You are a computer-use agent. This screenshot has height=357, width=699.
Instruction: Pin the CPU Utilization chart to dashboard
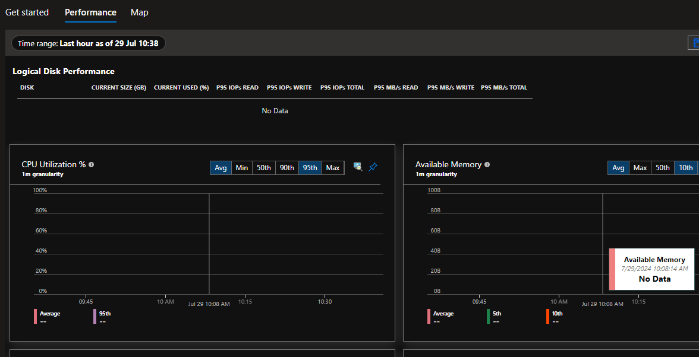click(373, 167)
